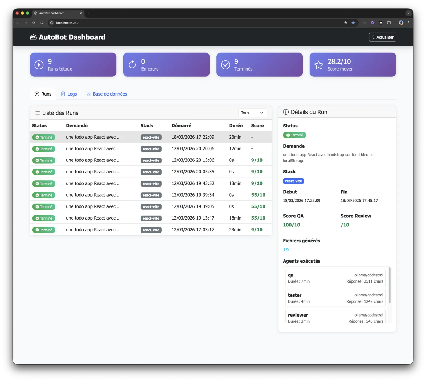The width and height of the screenshot is (426, 381).
Task: Click the agents list scrollbar
Action: coord(390,285)
